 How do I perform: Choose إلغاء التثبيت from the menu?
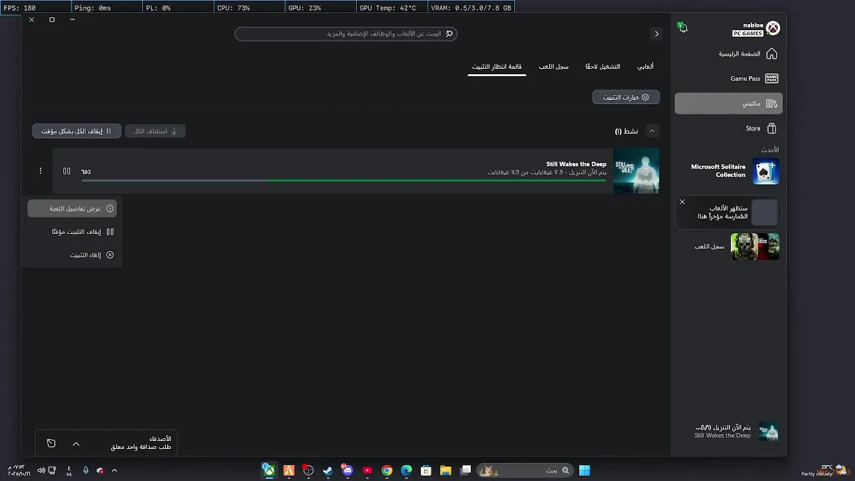(72, 255)
